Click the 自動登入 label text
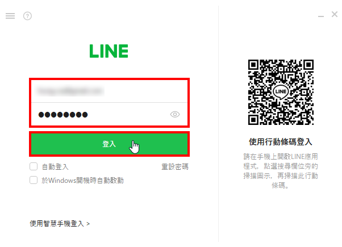Screen dimensions: 342x247 55,167
